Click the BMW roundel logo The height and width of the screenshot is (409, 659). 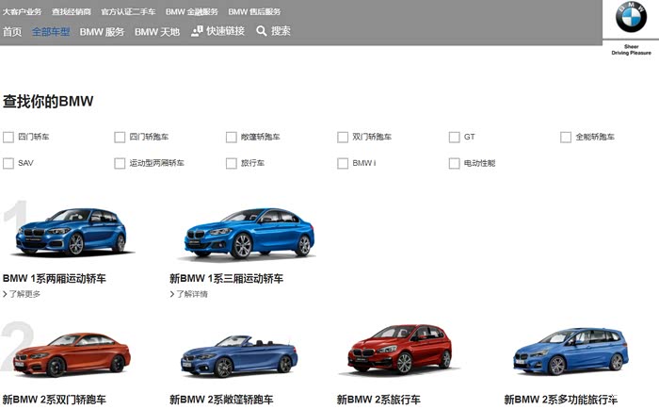(x=631, y=17)
